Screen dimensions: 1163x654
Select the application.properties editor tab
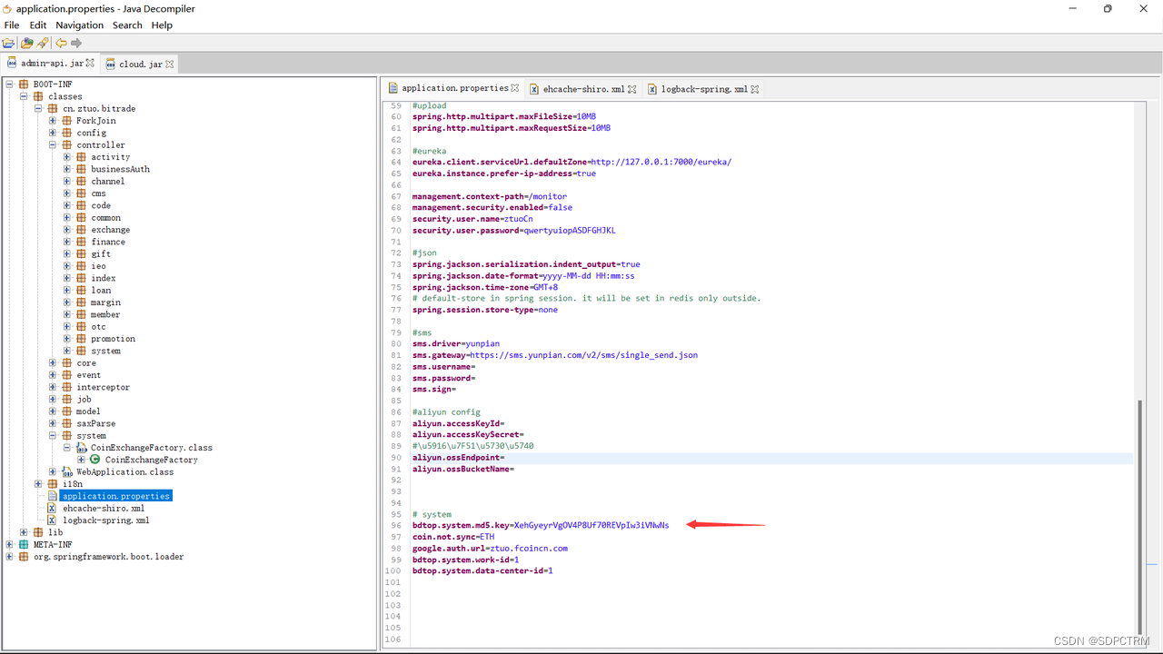(455, 88)
